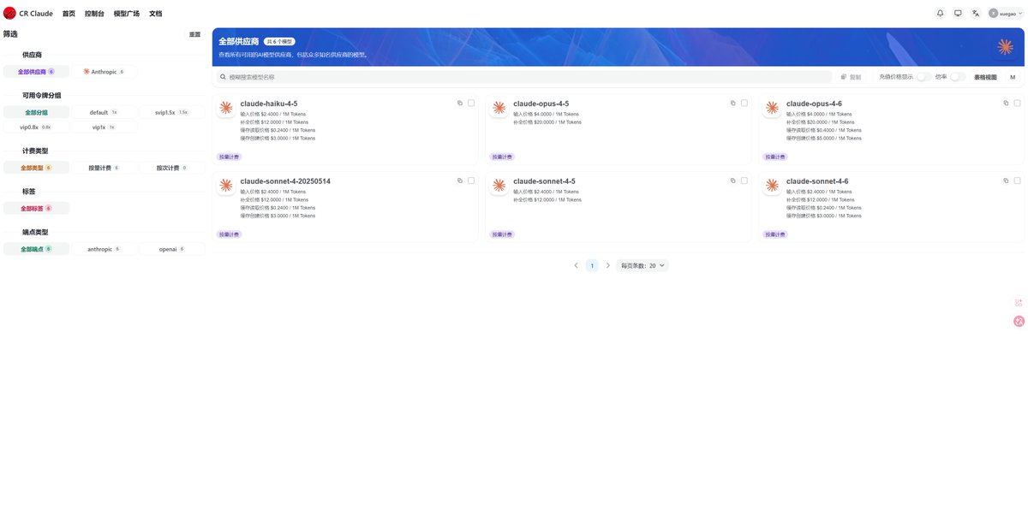Filter by openai endpoint type
This screenshot has width=1028, height=527.
[x=172, y=249]
